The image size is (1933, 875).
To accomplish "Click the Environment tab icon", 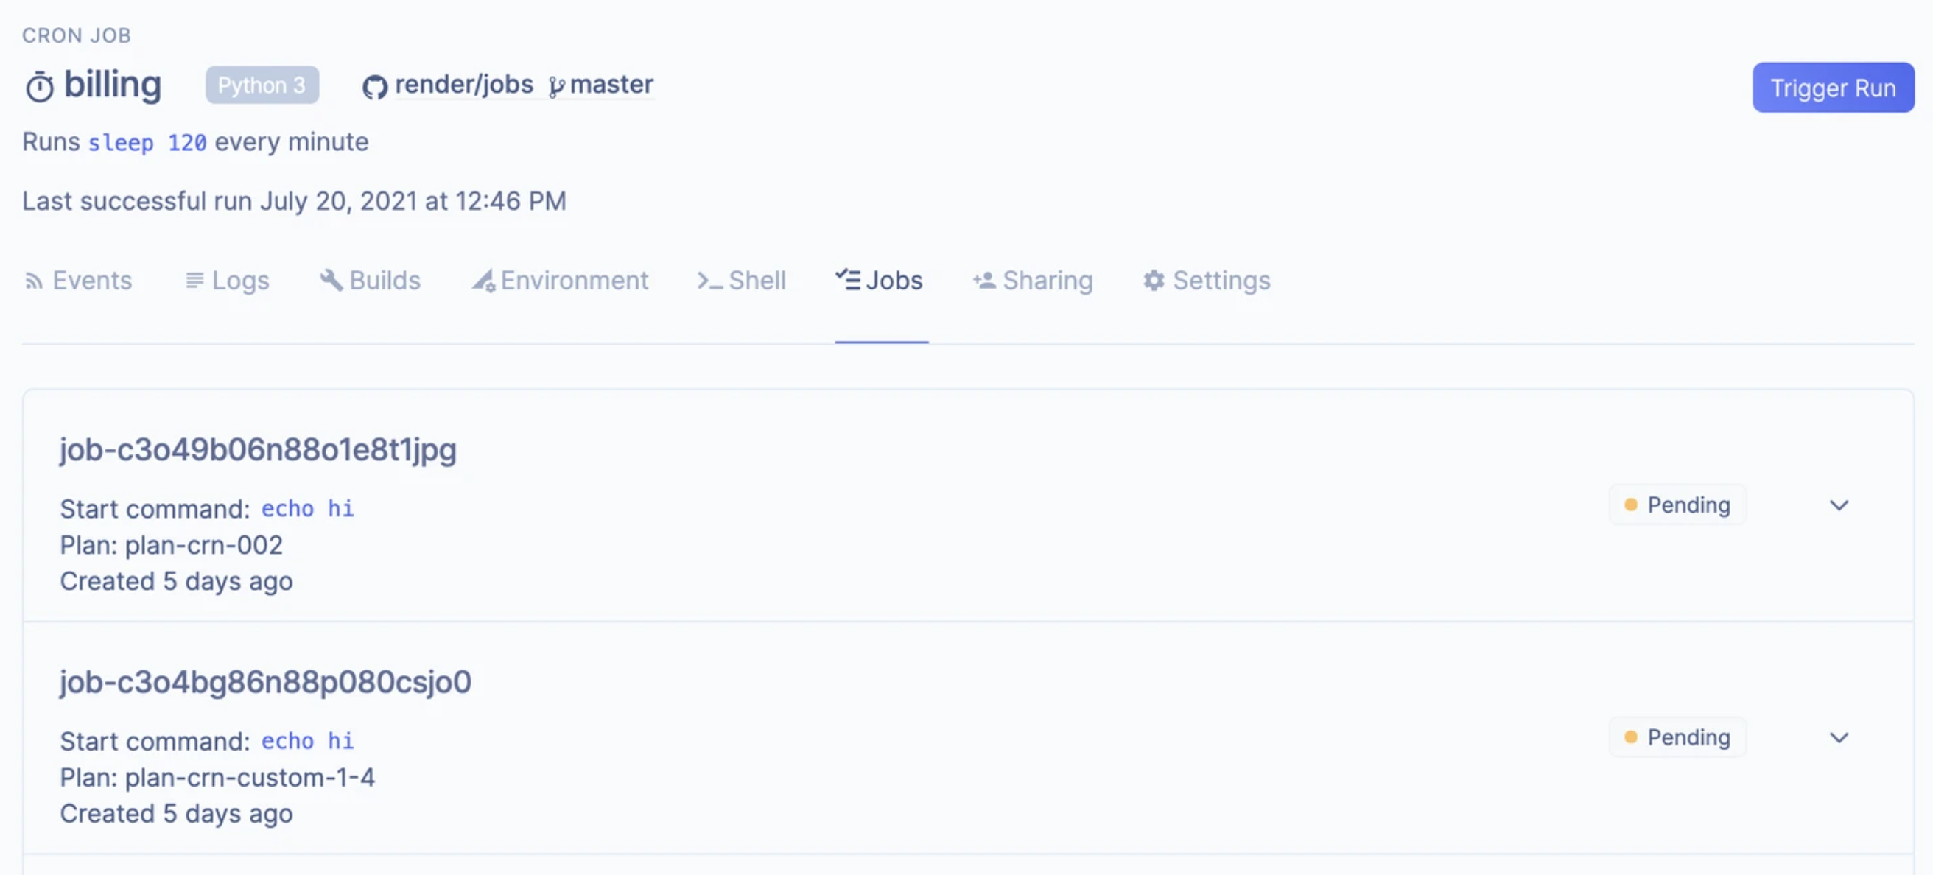I will click(483, 280).
